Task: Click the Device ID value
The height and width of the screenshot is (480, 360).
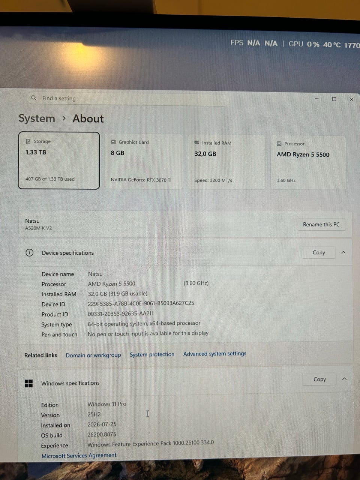Action: (x=141, y=303)
